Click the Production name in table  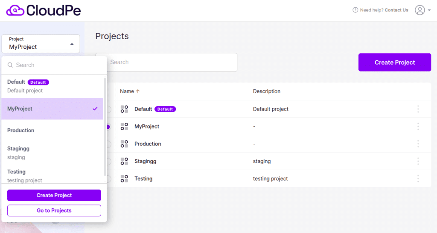coord(148,144)
